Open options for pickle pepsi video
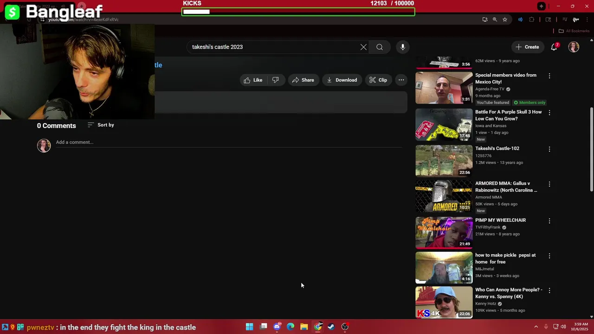Screen dimensions: 594x334 [549, 256]
